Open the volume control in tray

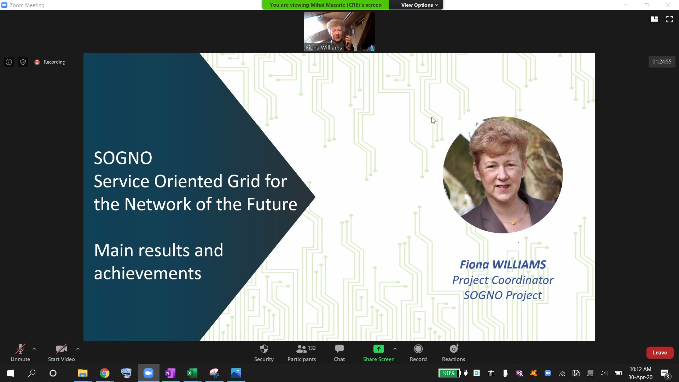(604, 373)
